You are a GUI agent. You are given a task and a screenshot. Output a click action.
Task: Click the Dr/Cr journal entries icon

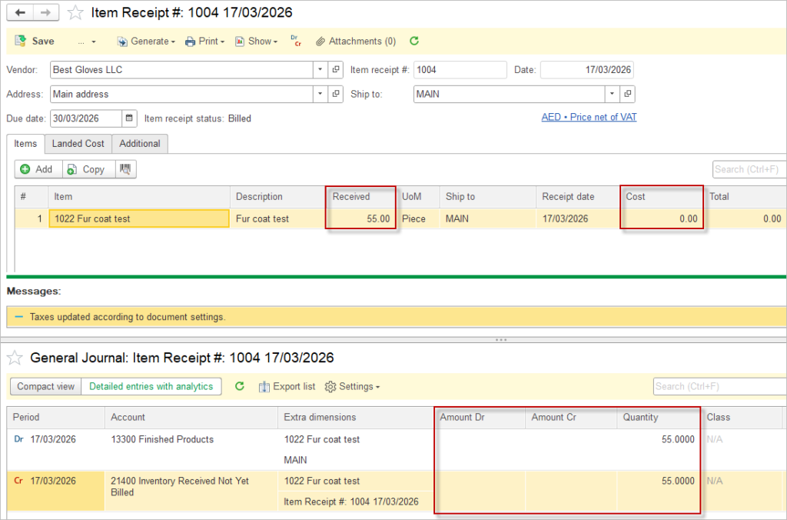coord(296,41)
